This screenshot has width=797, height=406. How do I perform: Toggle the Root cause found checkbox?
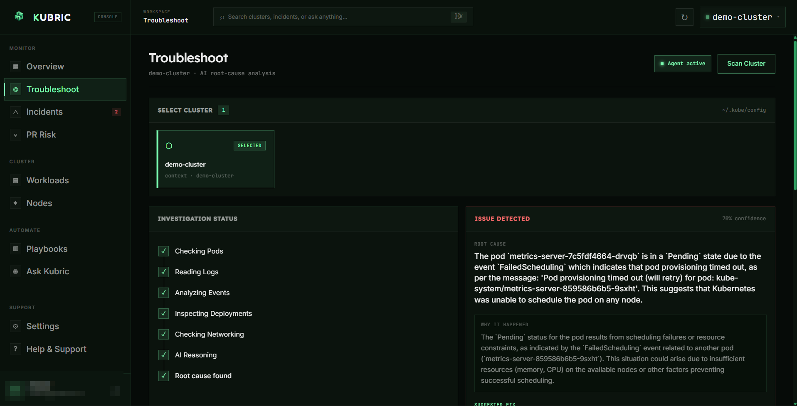coord(163,376)
